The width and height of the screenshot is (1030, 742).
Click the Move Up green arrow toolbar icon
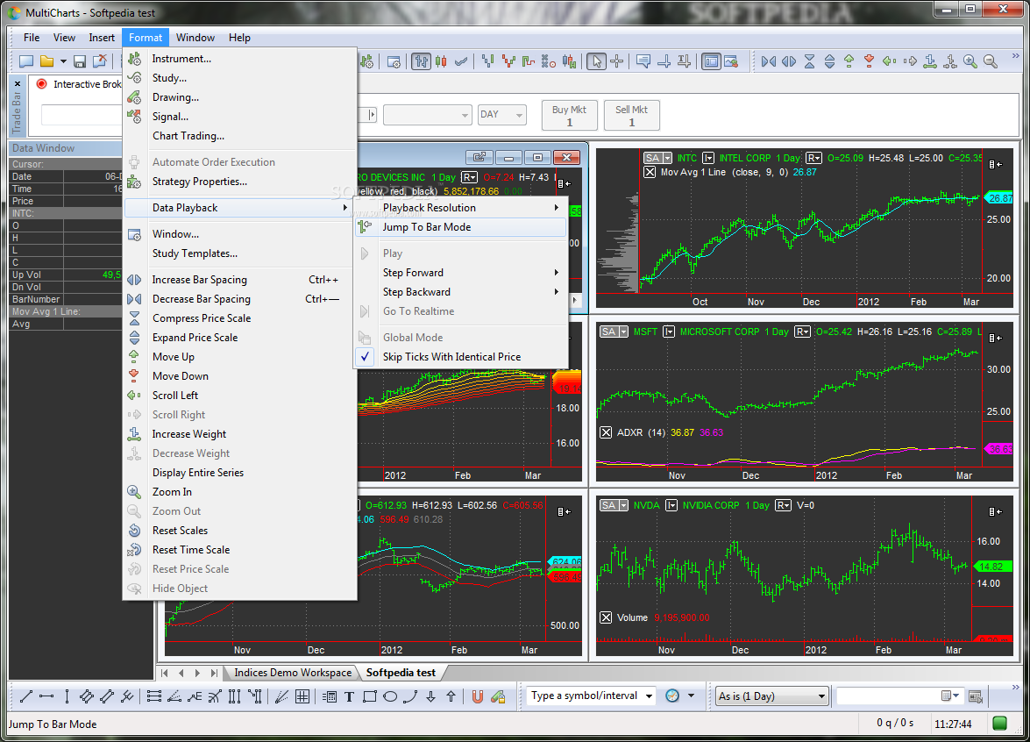pyautogui.click(x=849, y=61)
